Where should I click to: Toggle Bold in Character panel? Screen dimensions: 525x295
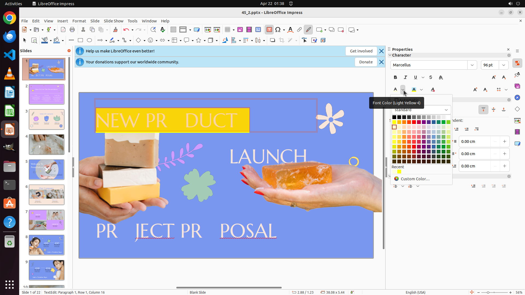[x=395, y=78]
